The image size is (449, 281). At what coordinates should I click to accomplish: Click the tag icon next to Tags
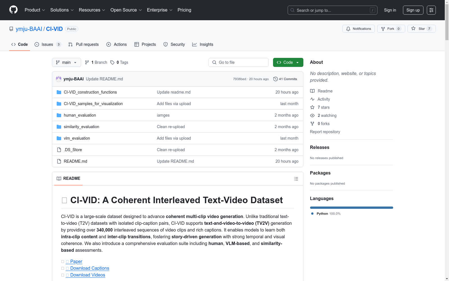112,62
